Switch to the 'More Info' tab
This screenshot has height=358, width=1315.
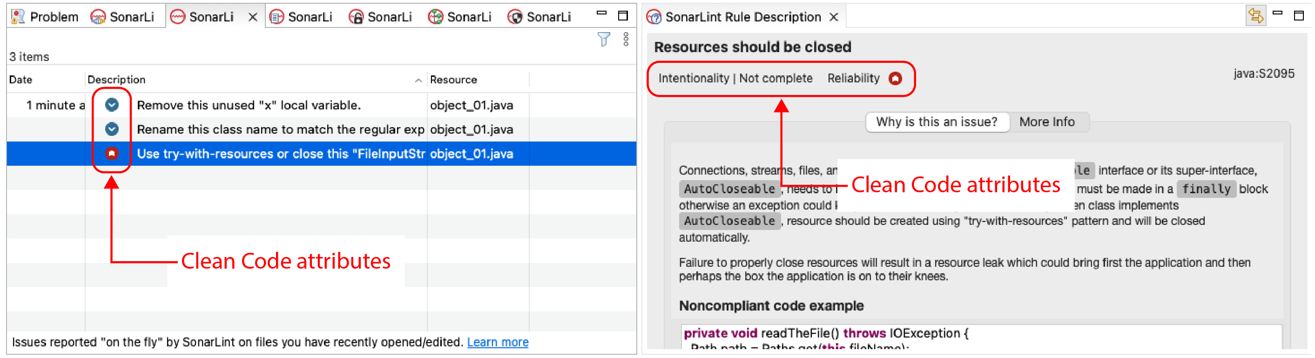(x=1047, y=122)
